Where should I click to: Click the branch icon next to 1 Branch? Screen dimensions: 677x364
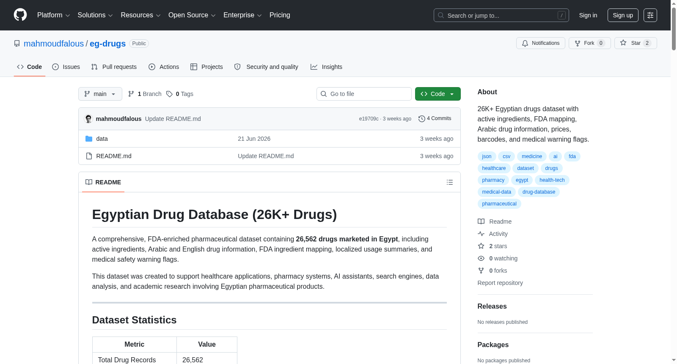(131, 94)
